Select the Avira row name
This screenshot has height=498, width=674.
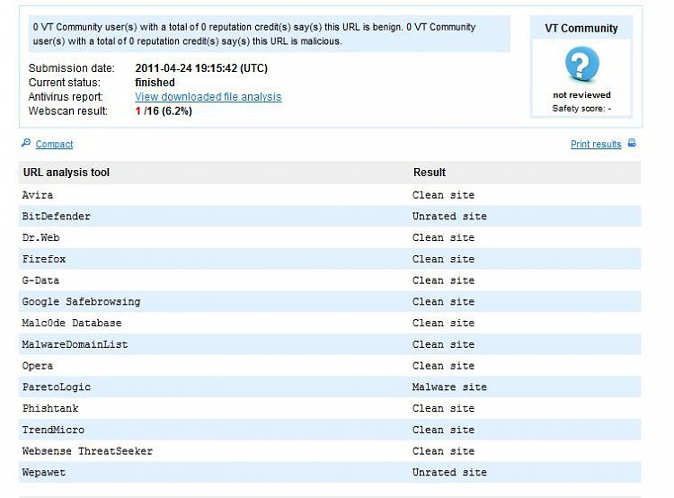(x=38, y=195)
